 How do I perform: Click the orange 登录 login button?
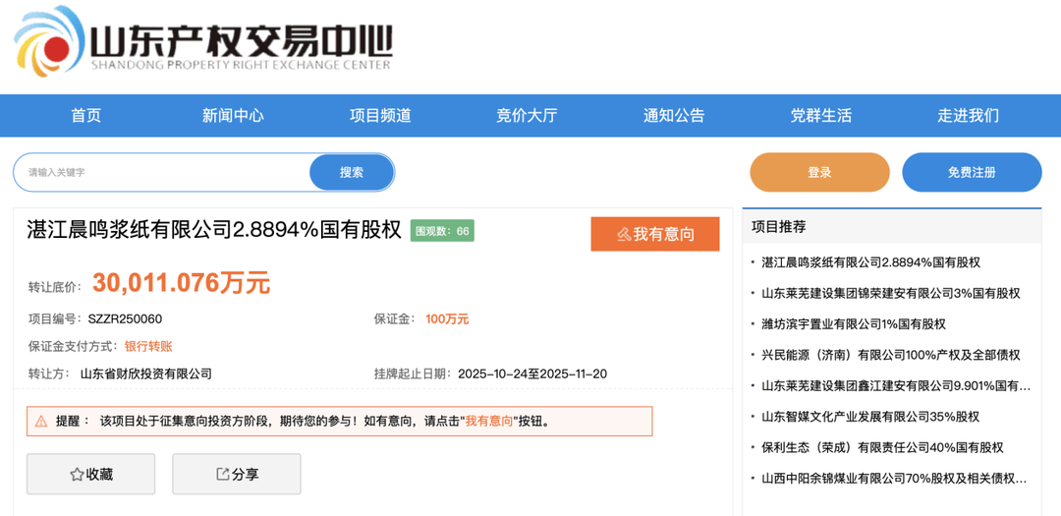click(819, 172)
